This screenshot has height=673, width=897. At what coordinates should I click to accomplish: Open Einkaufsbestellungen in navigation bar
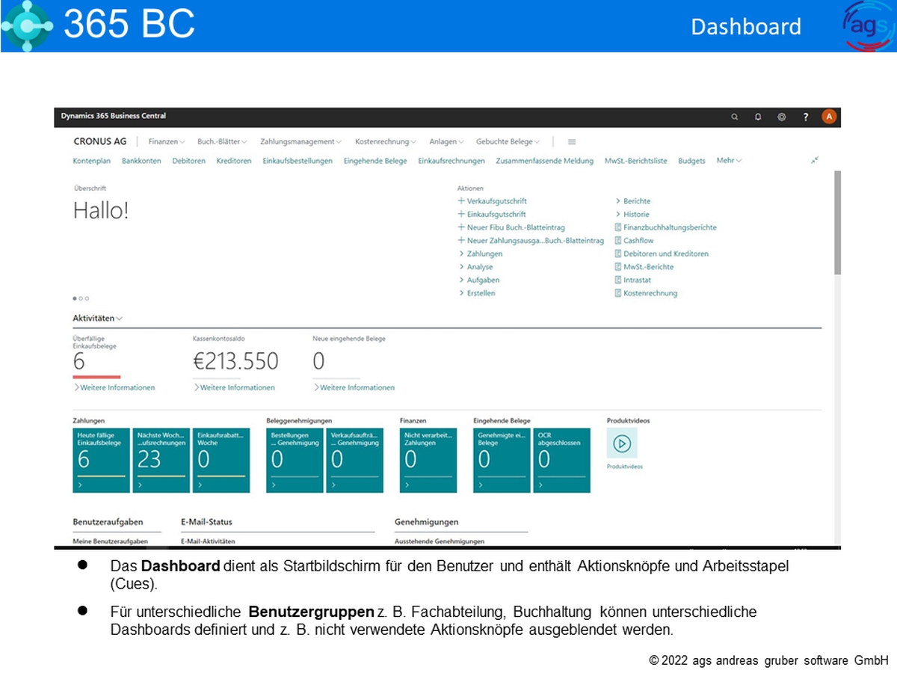point(298,161)
